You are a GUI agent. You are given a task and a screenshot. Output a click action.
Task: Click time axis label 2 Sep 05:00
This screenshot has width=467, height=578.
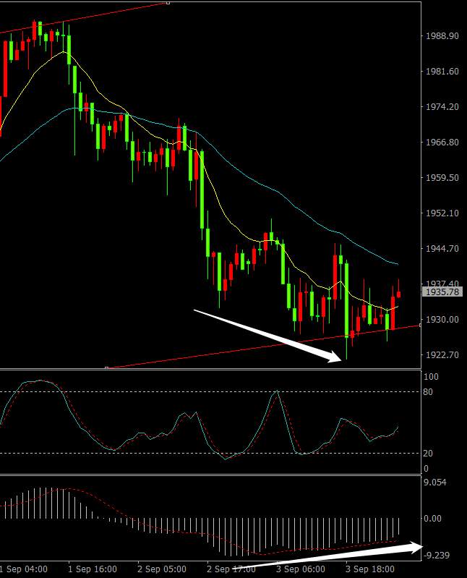coord(162,569)
